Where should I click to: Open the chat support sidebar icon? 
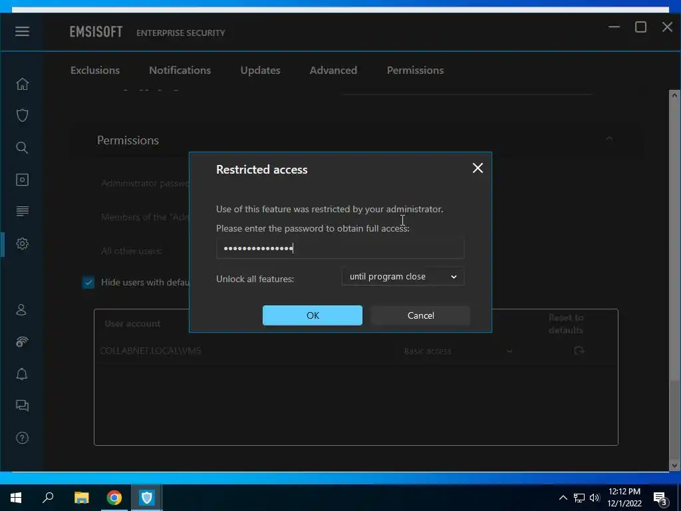point(22,405)
